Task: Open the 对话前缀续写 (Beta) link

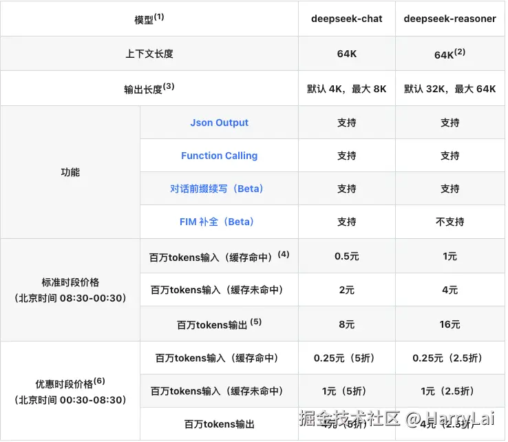Action: [x=216, y=189]
